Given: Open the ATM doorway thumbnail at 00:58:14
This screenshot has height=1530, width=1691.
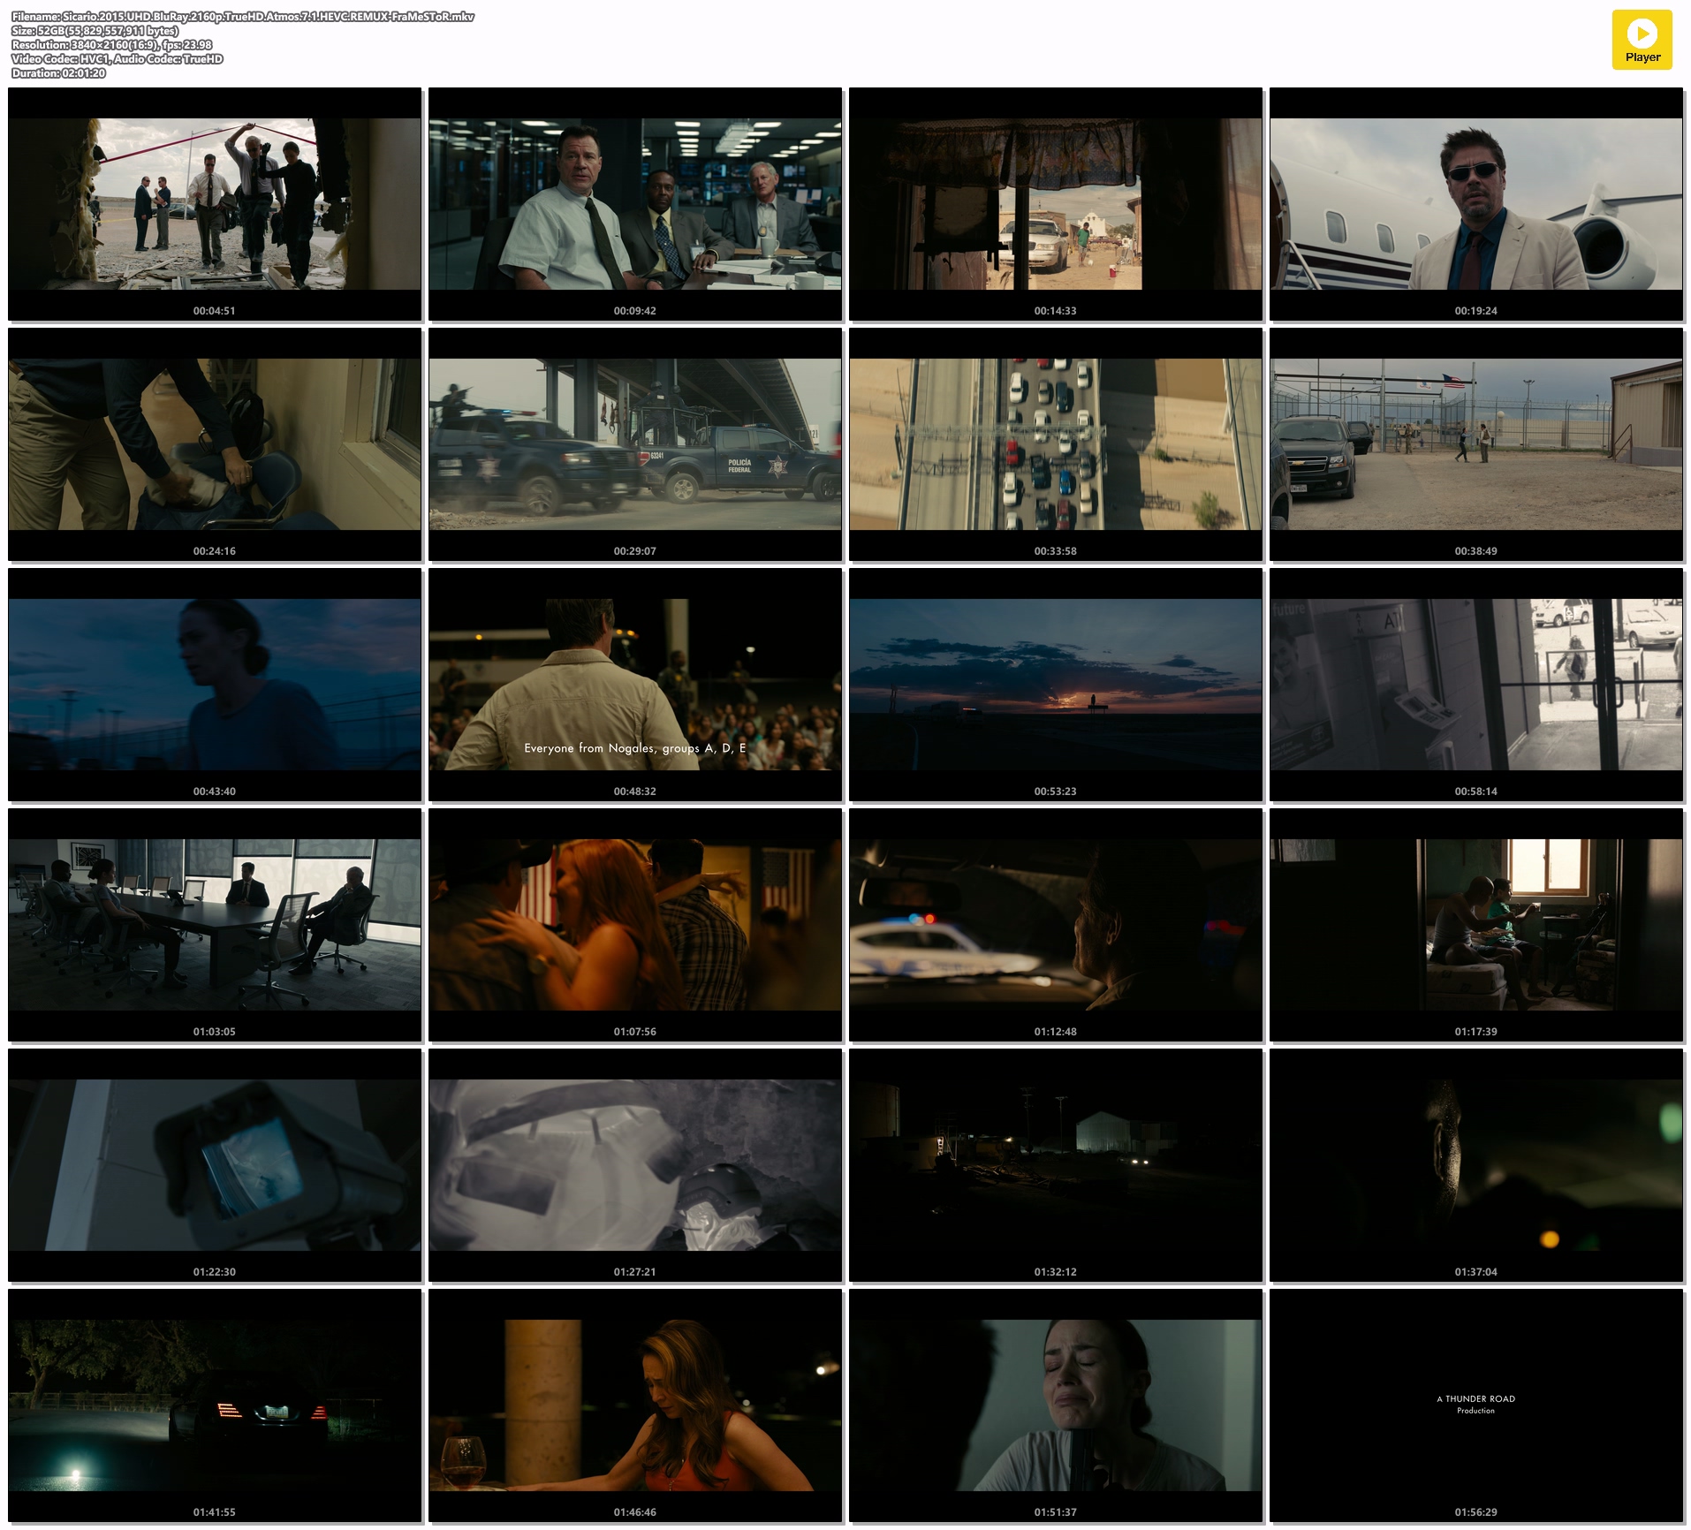Looking at the screenshot, I should pyautogui.click(x=1476, y=685).
